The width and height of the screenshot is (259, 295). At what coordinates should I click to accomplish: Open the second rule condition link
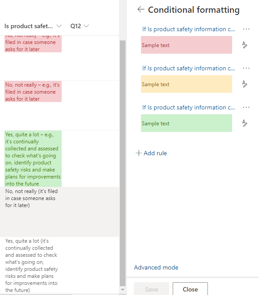189,68
